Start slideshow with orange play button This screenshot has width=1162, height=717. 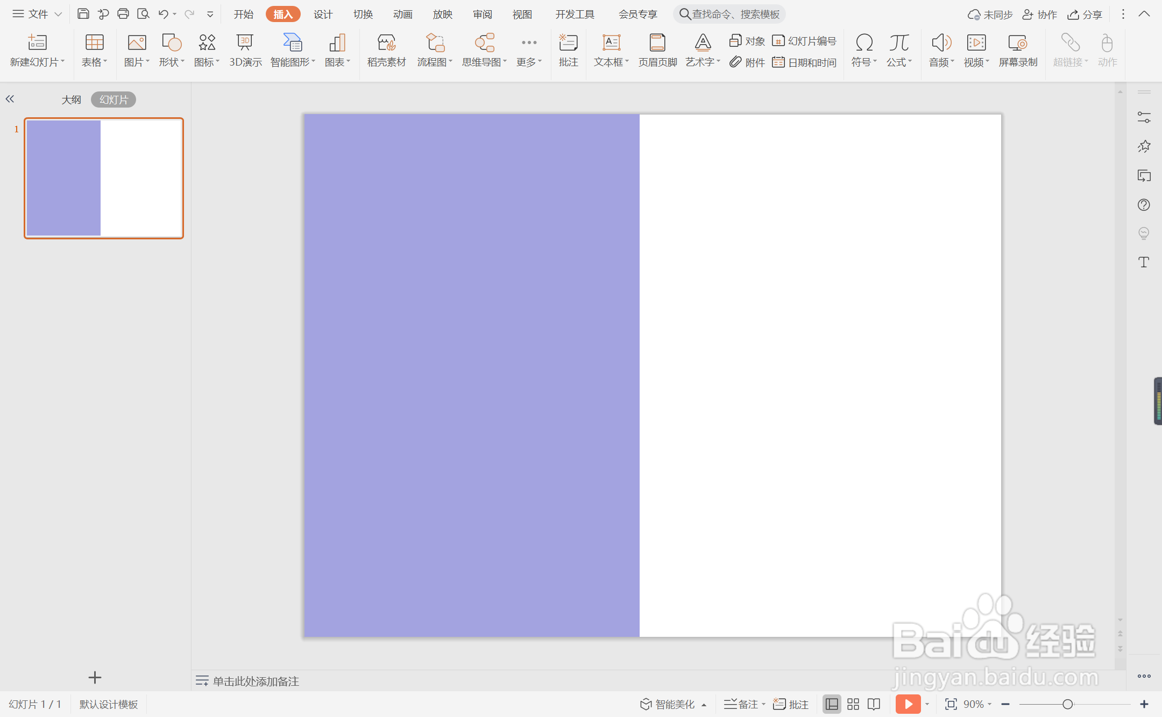[x=908, y=704]
